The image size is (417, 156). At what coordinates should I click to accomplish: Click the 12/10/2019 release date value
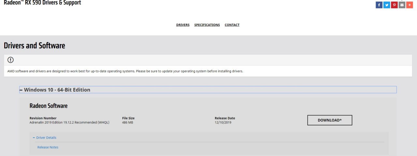(223, 122)
